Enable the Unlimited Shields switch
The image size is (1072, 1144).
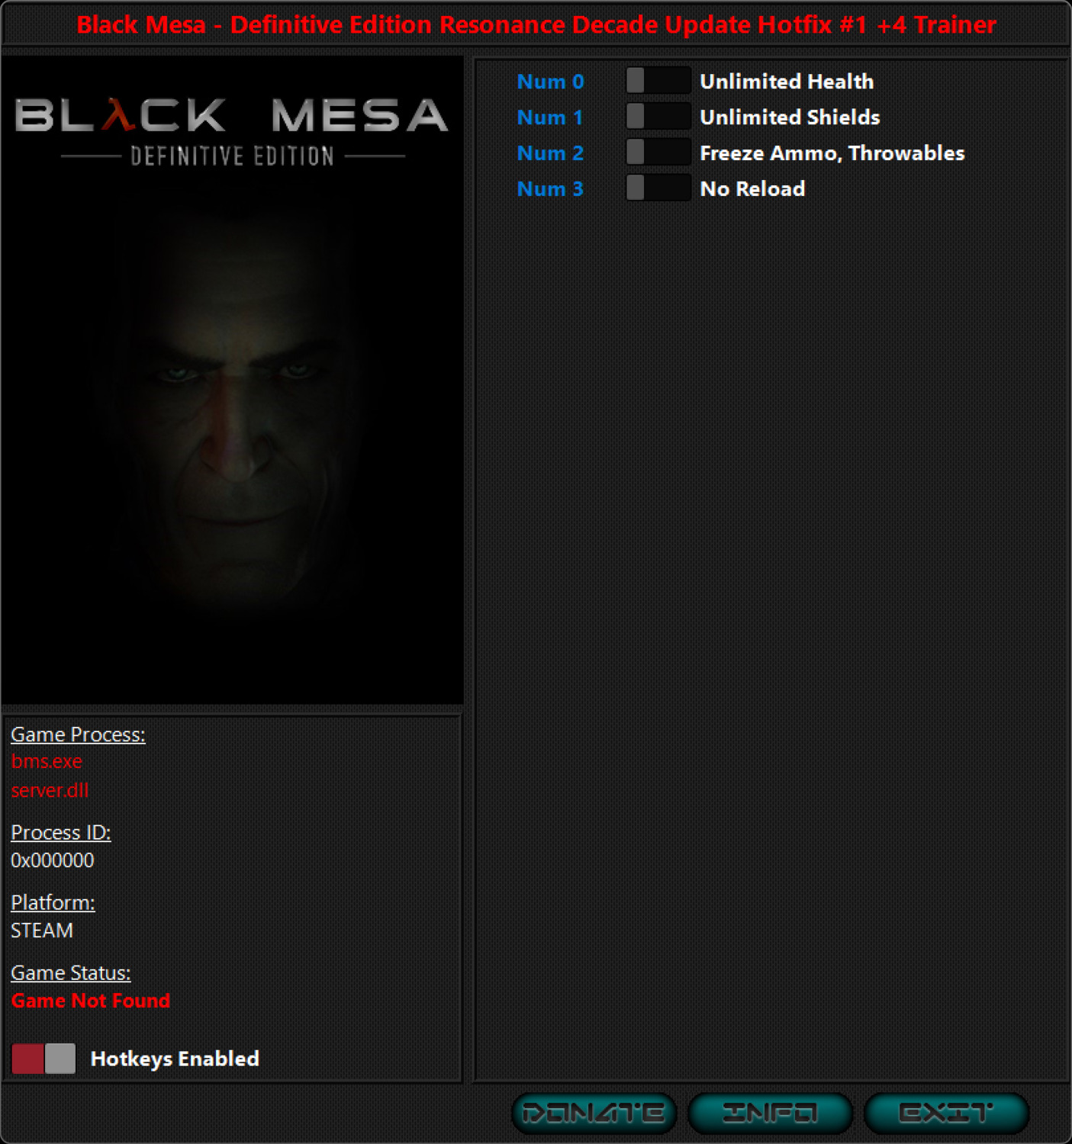pos(658,117)
